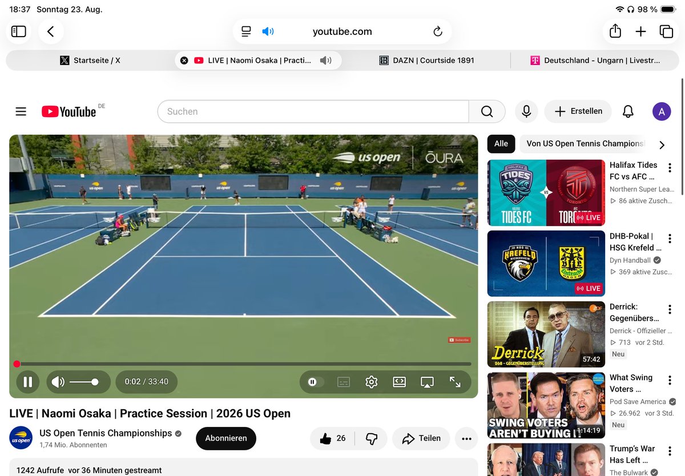Select the LIVE Naomi Osaka tab
The height and width of the screenshot is (476, 685).
click(x=258, y=60)
